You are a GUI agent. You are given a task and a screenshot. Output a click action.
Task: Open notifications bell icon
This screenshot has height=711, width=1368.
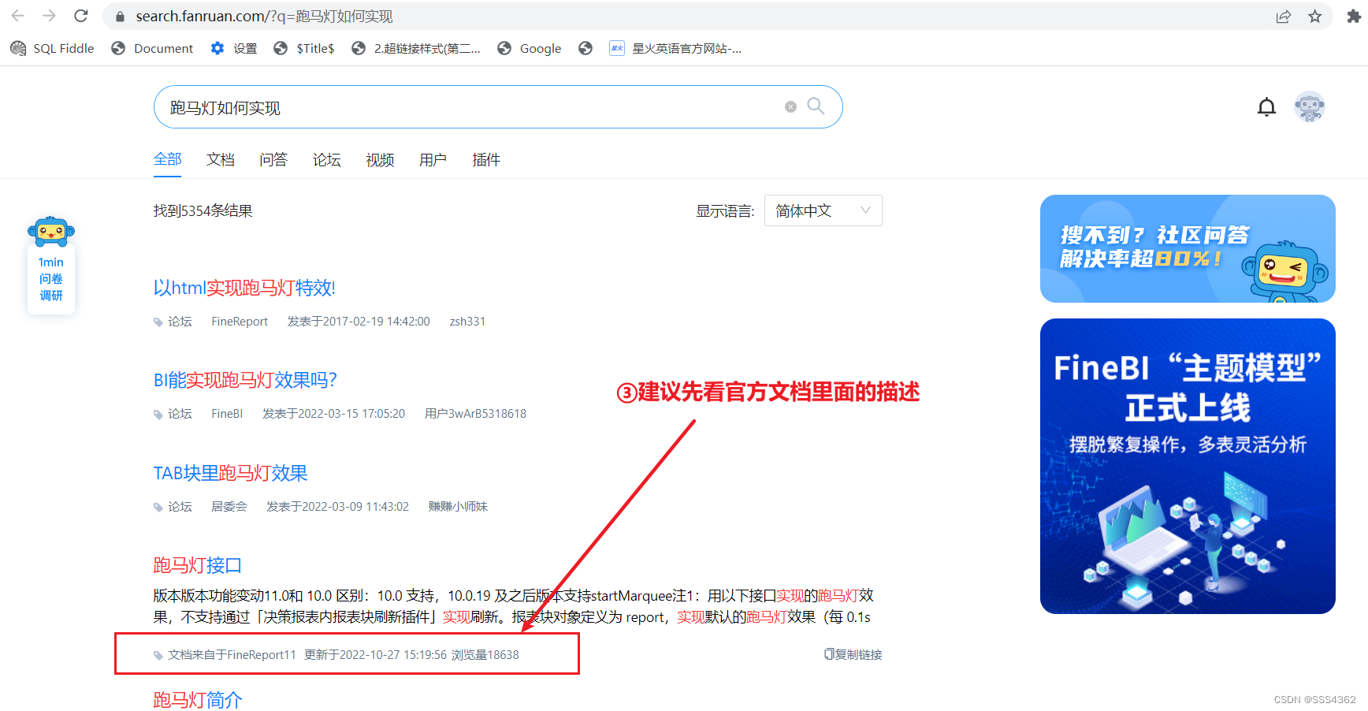pos(1266,107)
